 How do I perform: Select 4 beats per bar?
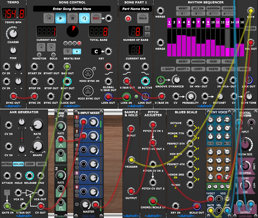[x=77, y=51]
